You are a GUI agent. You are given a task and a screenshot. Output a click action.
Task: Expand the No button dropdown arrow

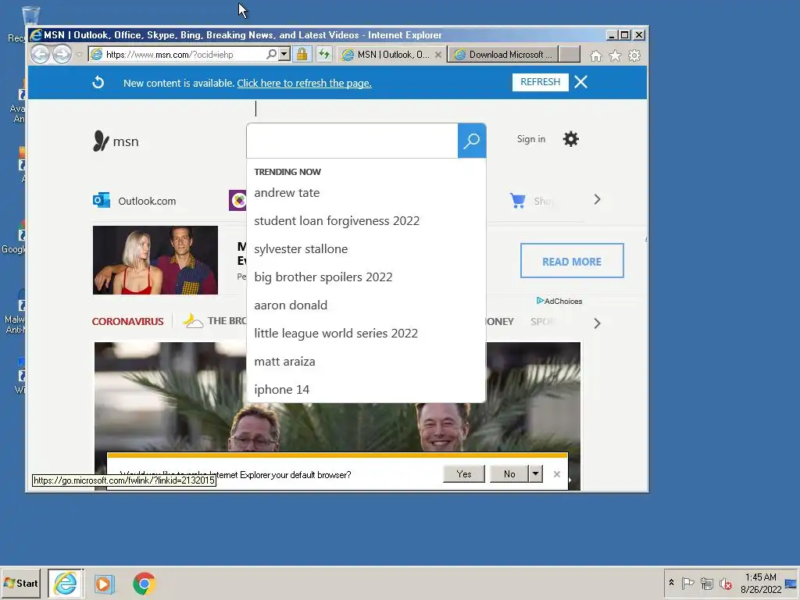535,474
